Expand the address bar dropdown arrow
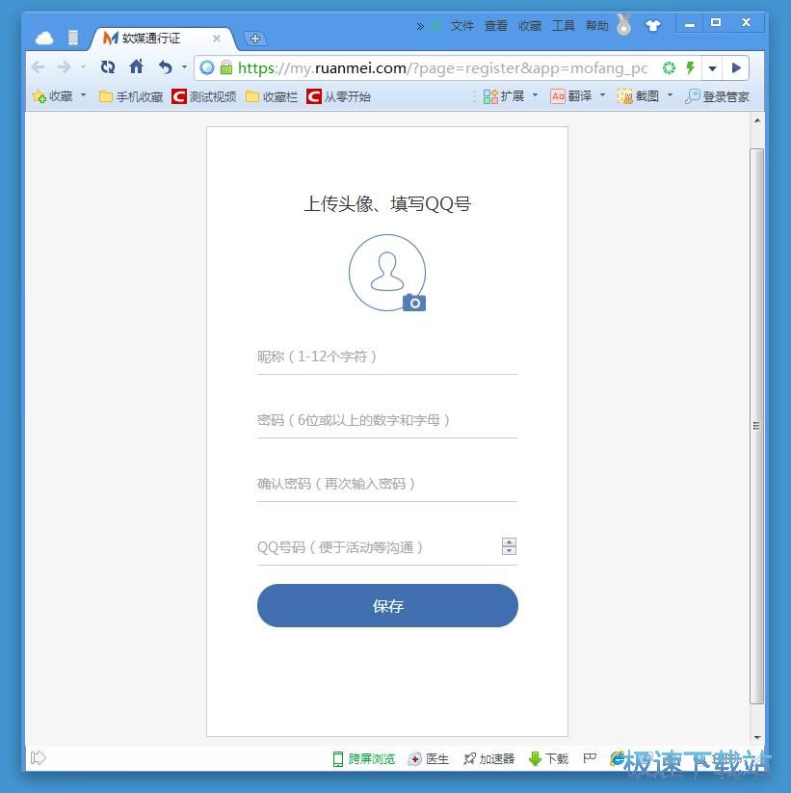This screenshot has height=793, width=791. click(712, 68)
